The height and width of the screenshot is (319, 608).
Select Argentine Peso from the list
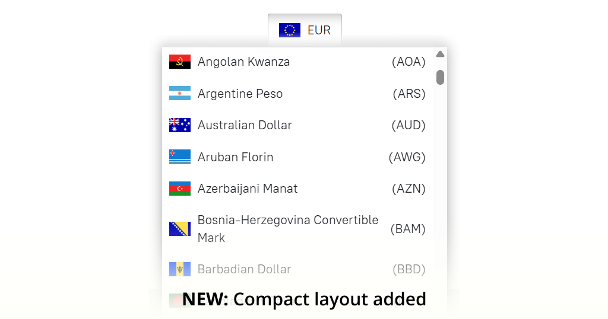pos(297,93)
